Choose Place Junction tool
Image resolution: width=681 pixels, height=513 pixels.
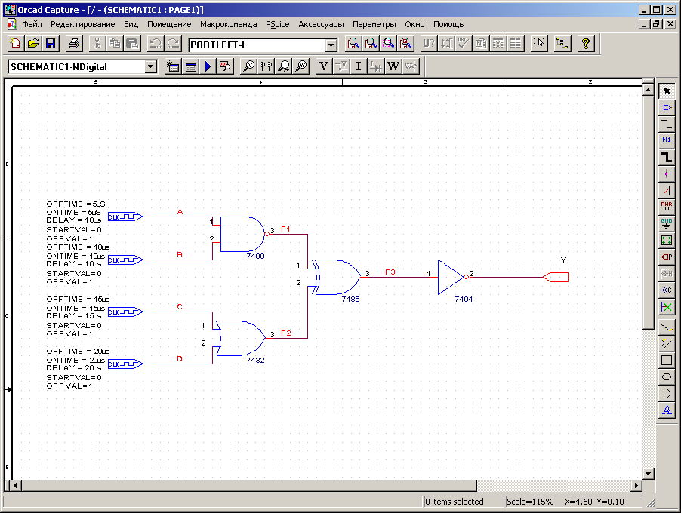(667, 174)
